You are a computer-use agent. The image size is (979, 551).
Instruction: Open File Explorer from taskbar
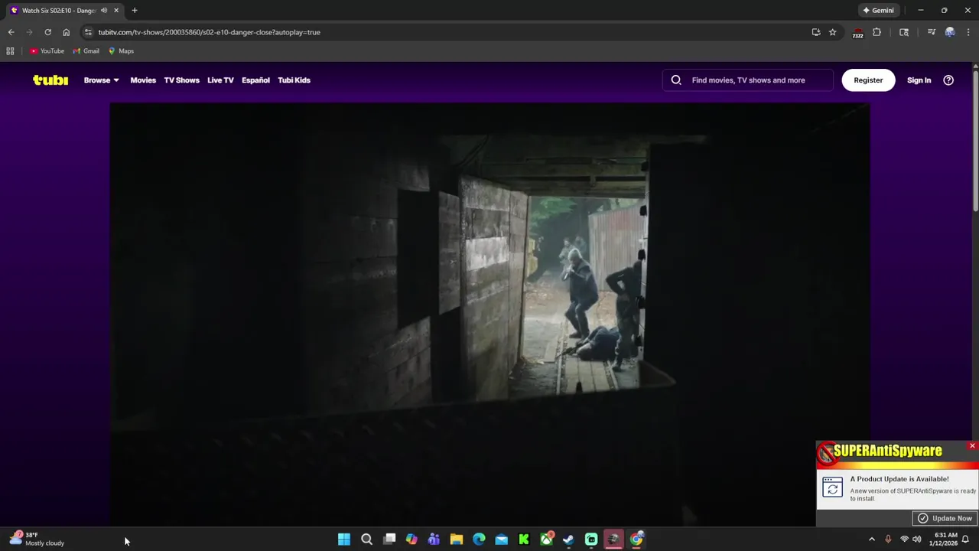(x=457, y=540)
